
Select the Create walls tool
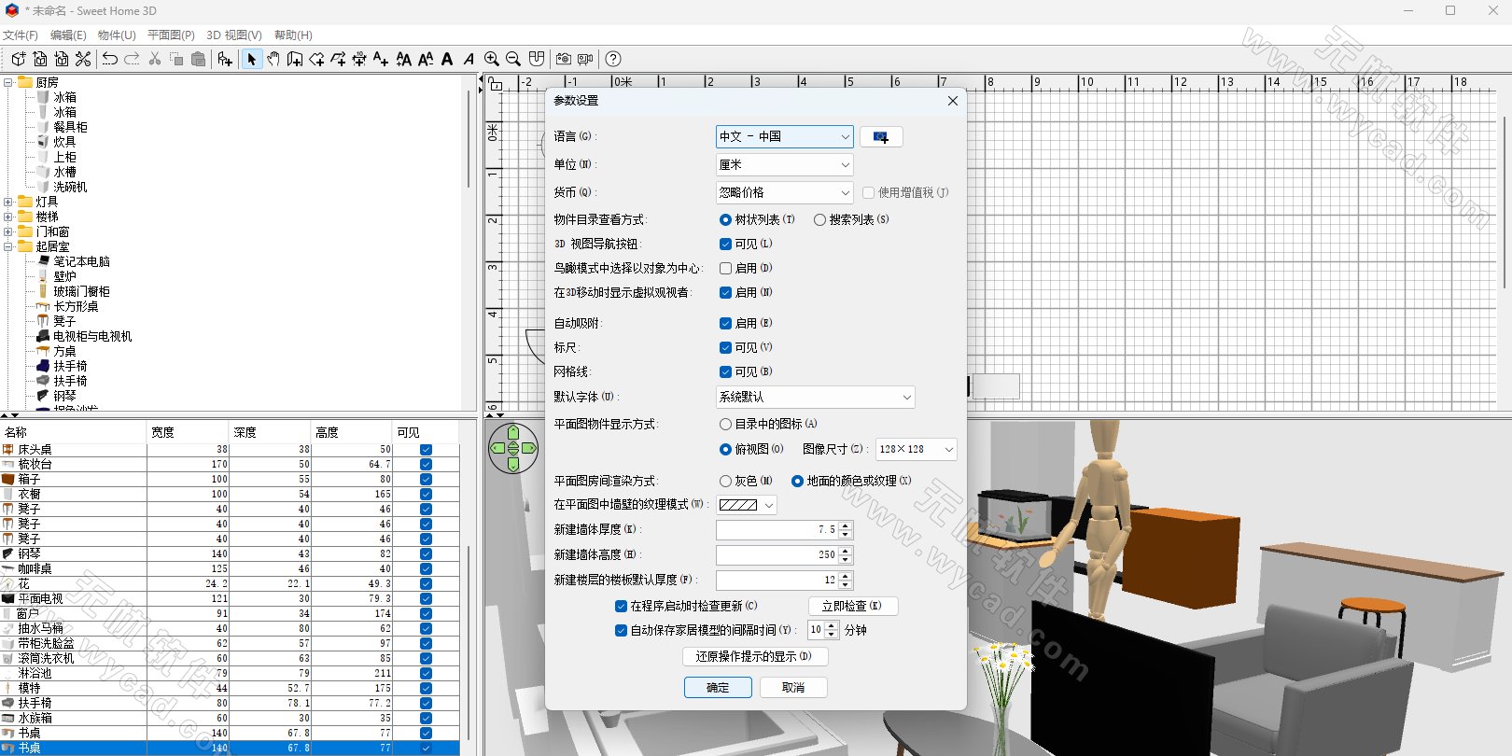coord(295,59)
